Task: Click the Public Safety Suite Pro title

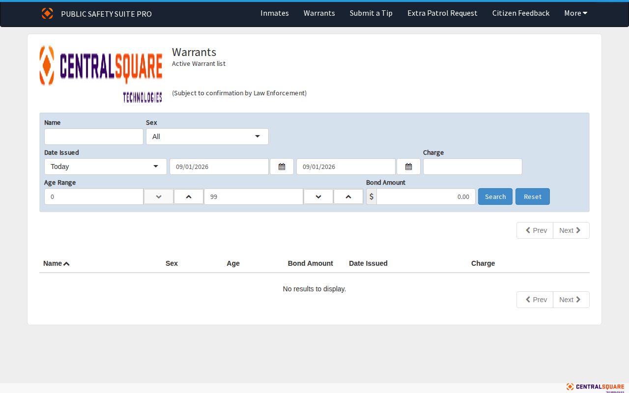Action: click(x=106, y=14)
